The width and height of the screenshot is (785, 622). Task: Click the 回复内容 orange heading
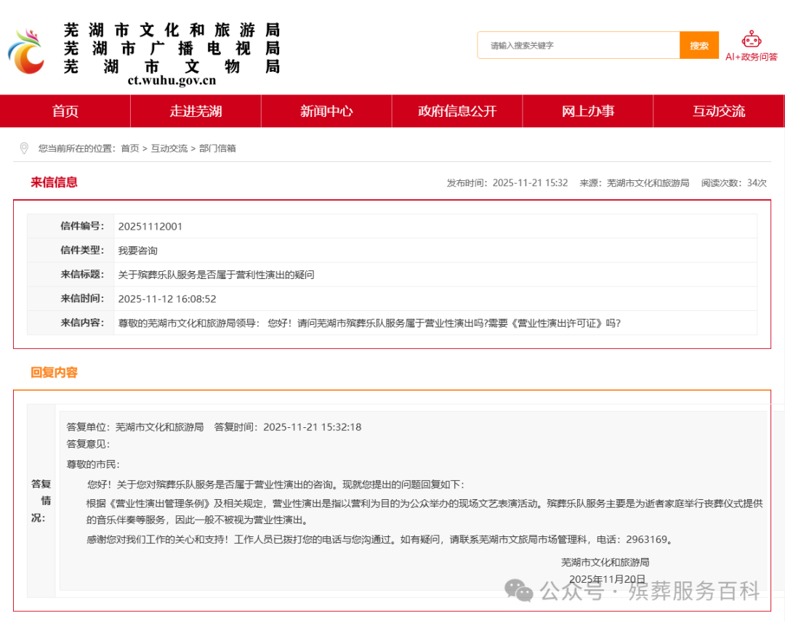(53, 373)
